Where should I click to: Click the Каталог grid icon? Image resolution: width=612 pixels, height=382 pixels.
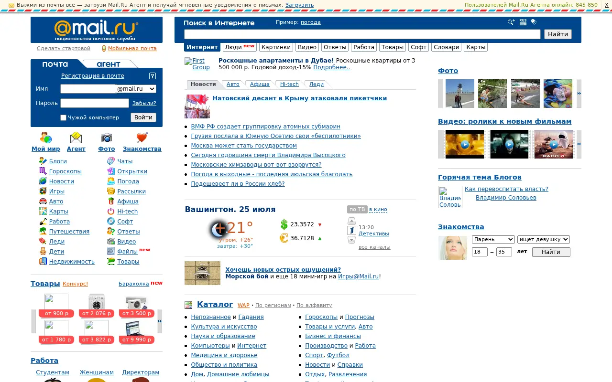tap(188, 305)
